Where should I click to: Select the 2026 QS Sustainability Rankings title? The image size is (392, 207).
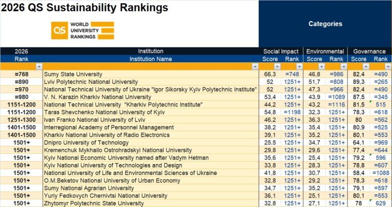[x=84, y=7]
